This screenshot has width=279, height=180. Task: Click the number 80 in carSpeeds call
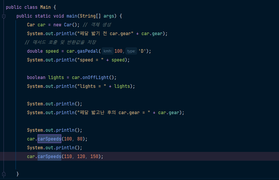point(80,139)
